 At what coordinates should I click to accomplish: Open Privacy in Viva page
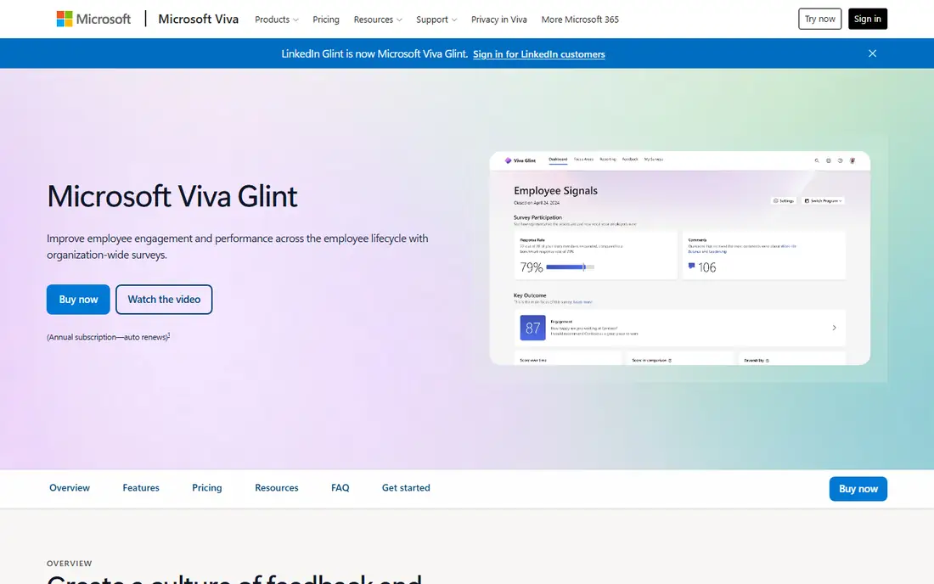[x=498, y=20]
